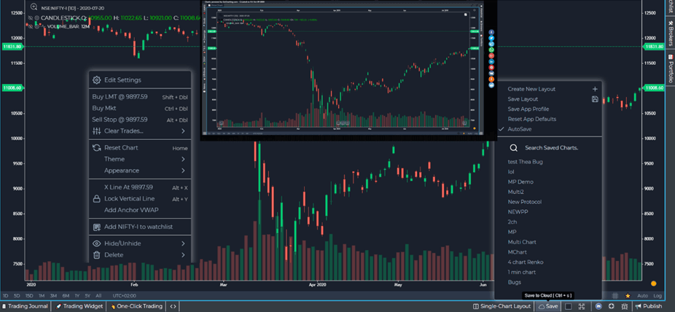Image resolution: width=675 pixels, height=312 pixels.
Task: Open the Trading Journal panel
Action: point(25,306)
